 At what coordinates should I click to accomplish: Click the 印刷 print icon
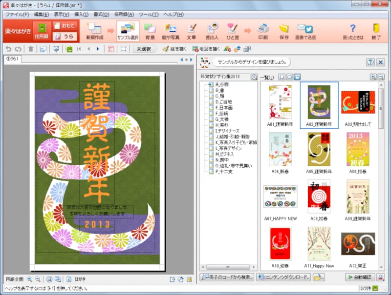tap(262, 31)
